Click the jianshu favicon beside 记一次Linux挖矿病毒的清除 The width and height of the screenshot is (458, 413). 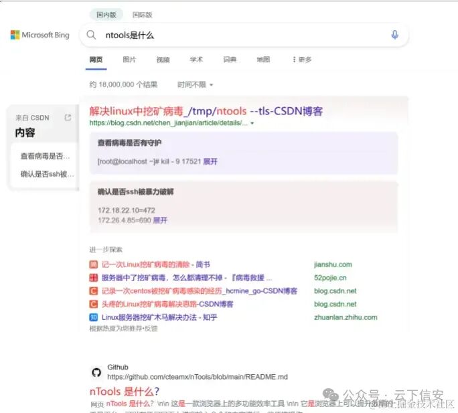pyautogui.click(x=93, y=264)
